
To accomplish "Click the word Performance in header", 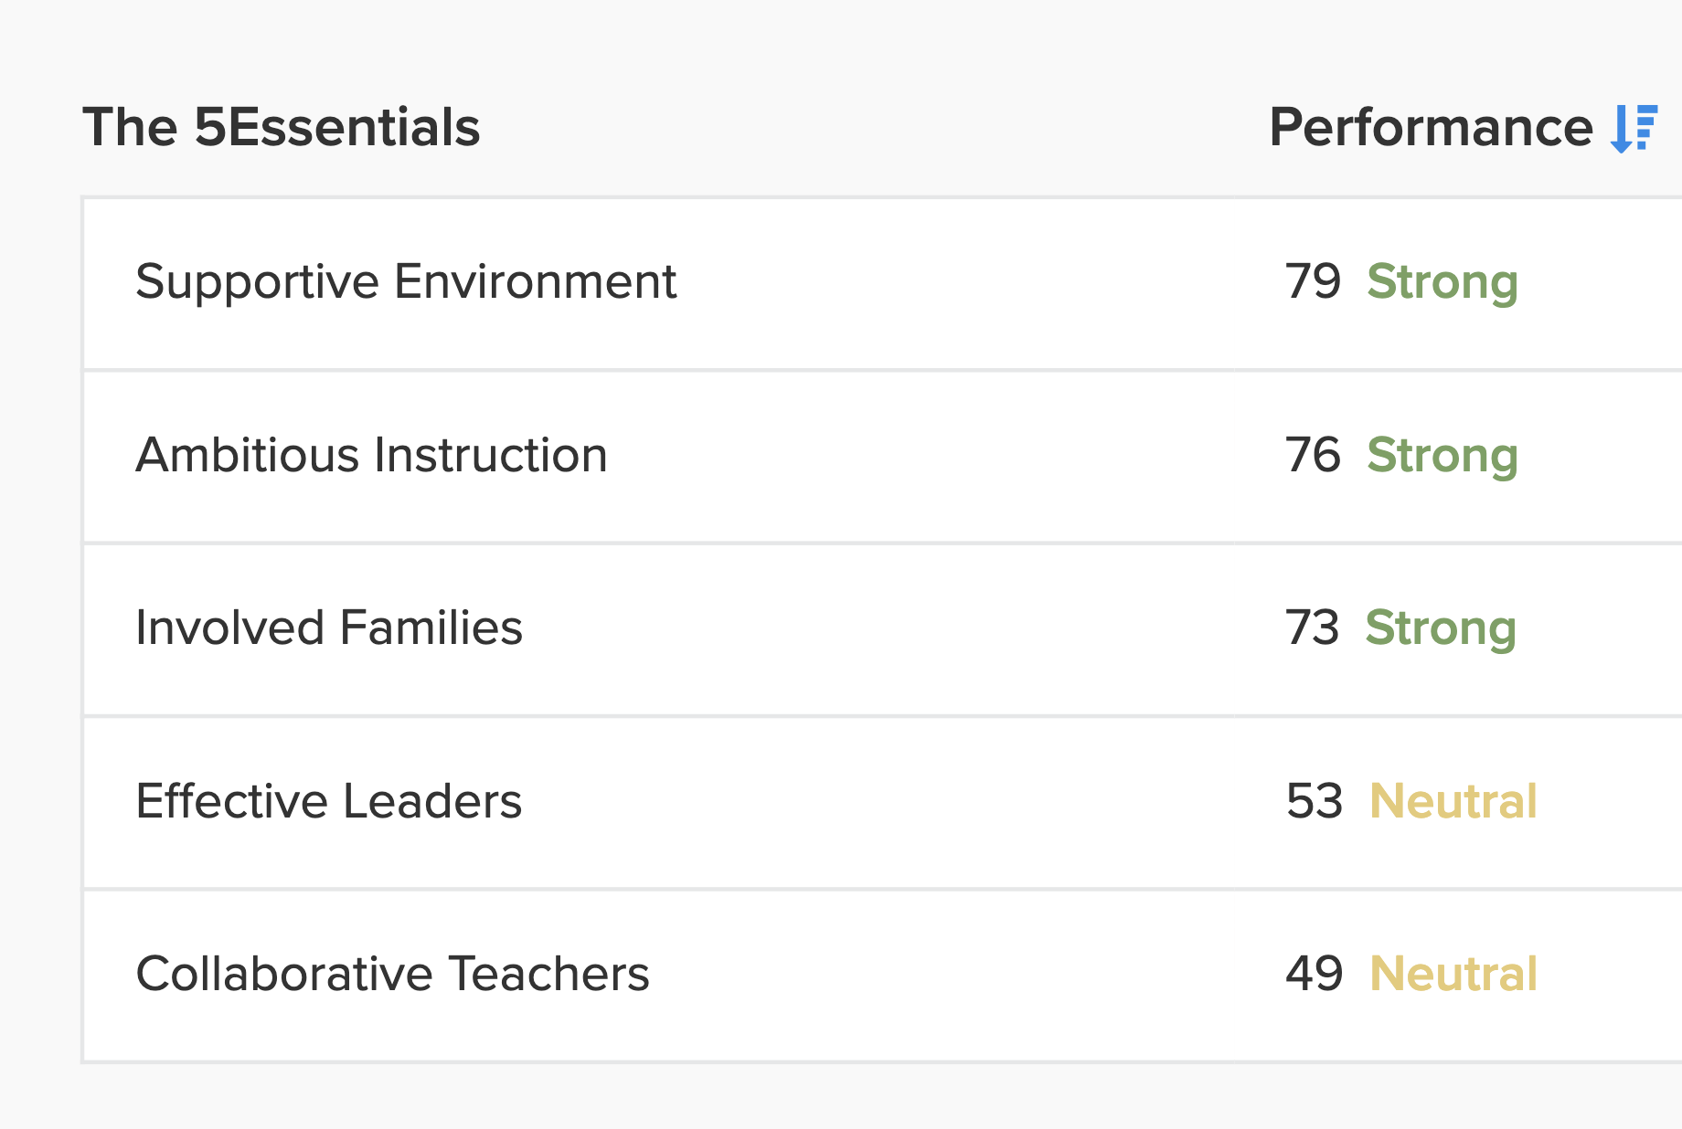I will click(1432, 127).
